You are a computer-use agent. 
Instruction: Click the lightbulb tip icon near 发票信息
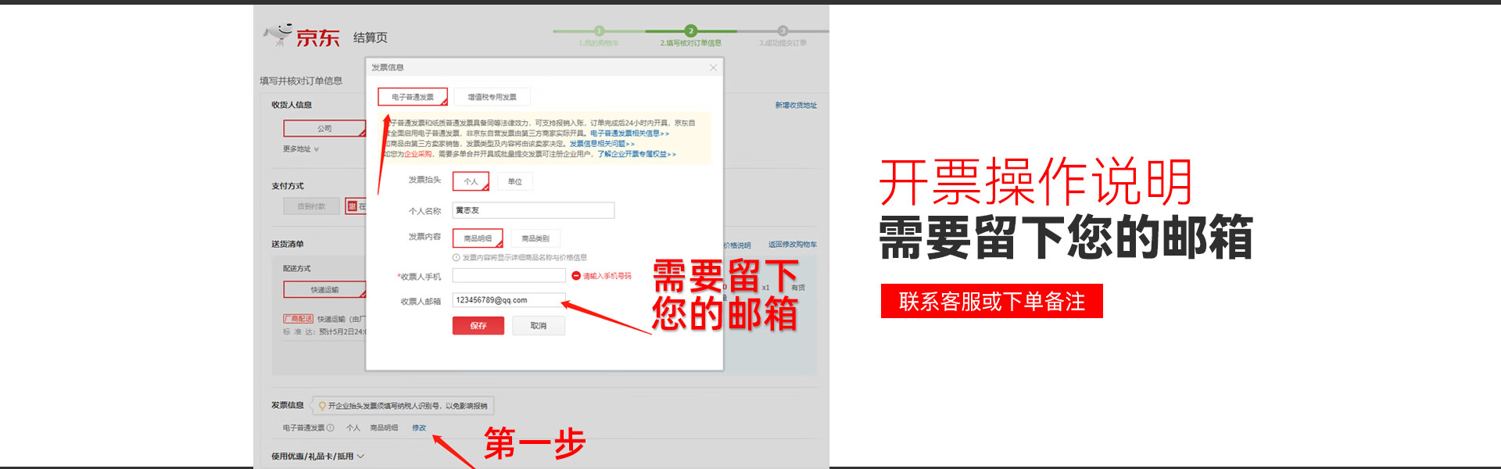click(x=322, y=406)
